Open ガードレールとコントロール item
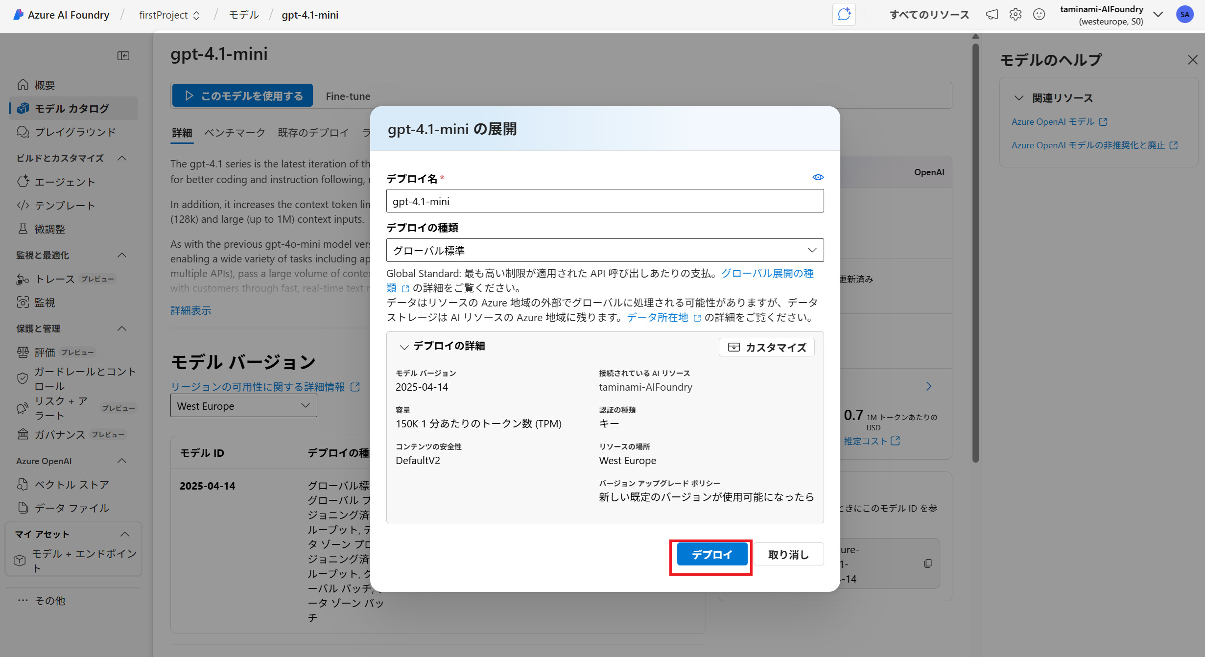 coord(73,379)
